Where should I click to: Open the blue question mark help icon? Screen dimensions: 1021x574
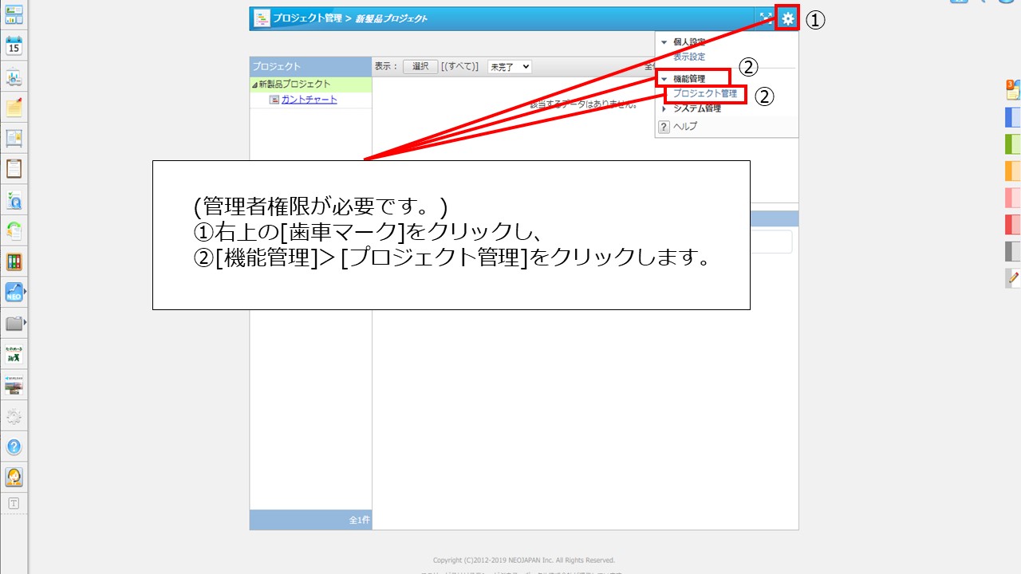14,446
